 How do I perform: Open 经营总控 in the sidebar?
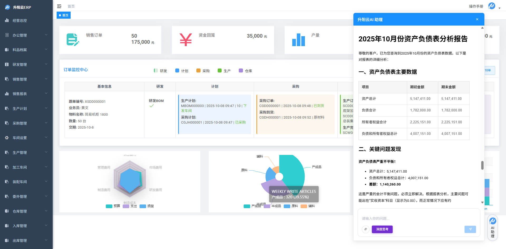[x=20, y=21]
